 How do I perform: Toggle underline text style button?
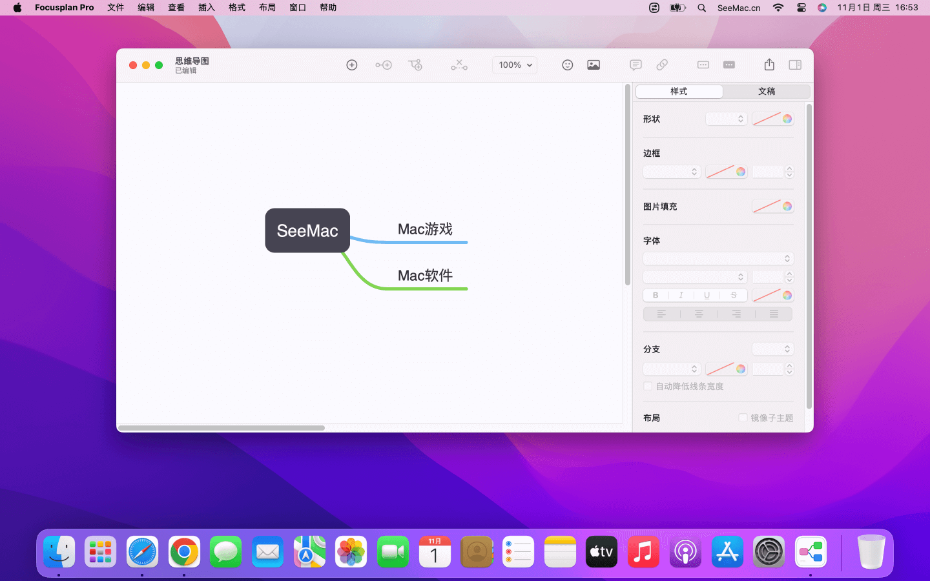(707, 295)
